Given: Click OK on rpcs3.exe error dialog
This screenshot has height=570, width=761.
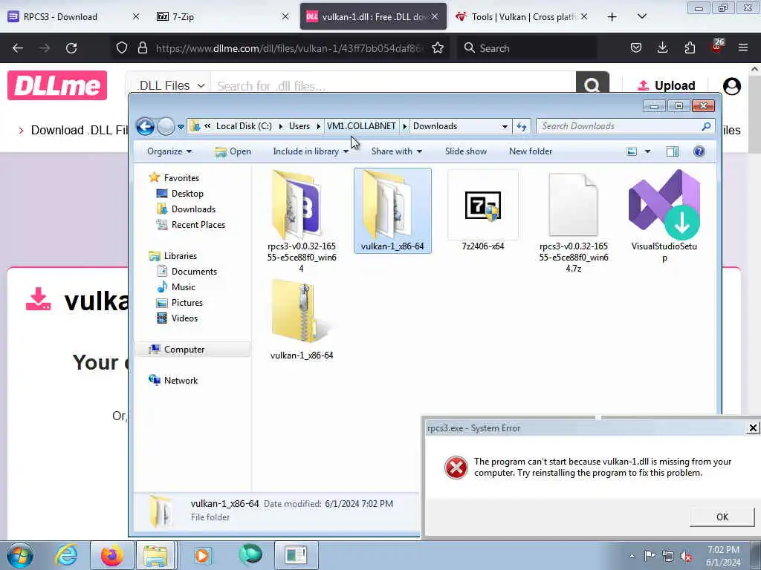Looking at the screenshot, I should point(722,517).
